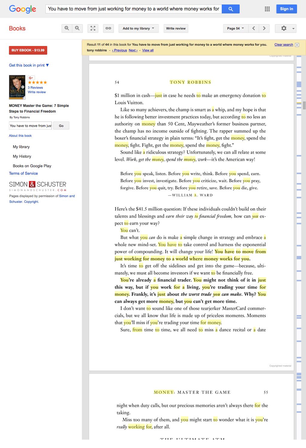Screen dimensions: 306x448
Task: Focus the search-in-book input field
Action: coord(30,126)
